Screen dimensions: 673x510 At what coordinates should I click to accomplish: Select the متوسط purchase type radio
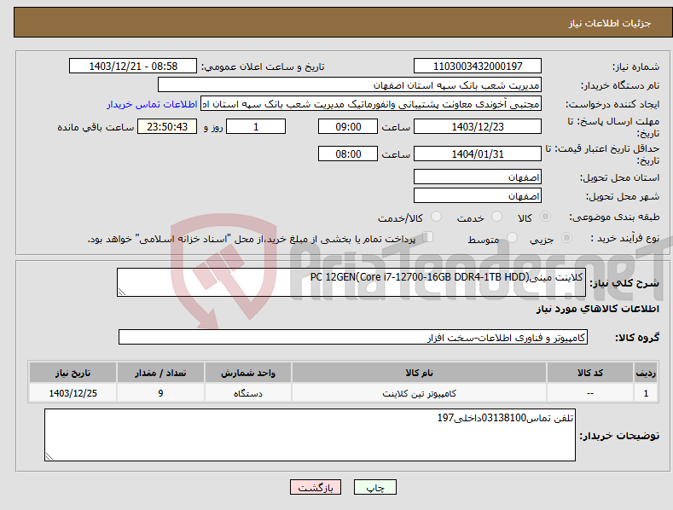pos(512,237)
